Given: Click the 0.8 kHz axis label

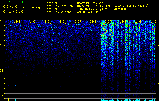Looking at the screenshot, I should [2, 71].
